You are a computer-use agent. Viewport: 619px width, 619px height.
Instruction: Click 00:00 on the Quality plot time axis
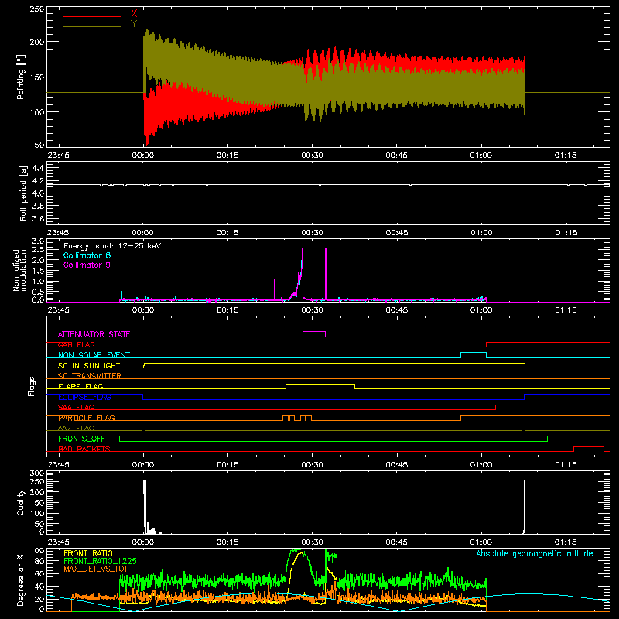(x=143, y=542)
